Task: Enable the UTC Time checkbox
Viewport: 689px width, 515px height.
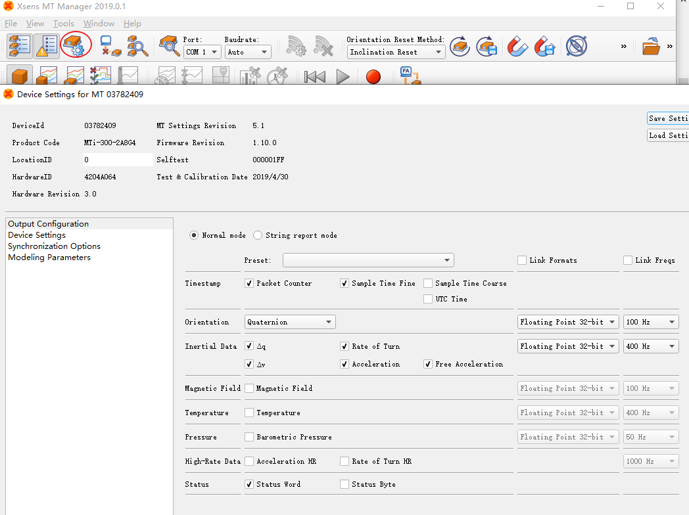Action: click(428, 299)
